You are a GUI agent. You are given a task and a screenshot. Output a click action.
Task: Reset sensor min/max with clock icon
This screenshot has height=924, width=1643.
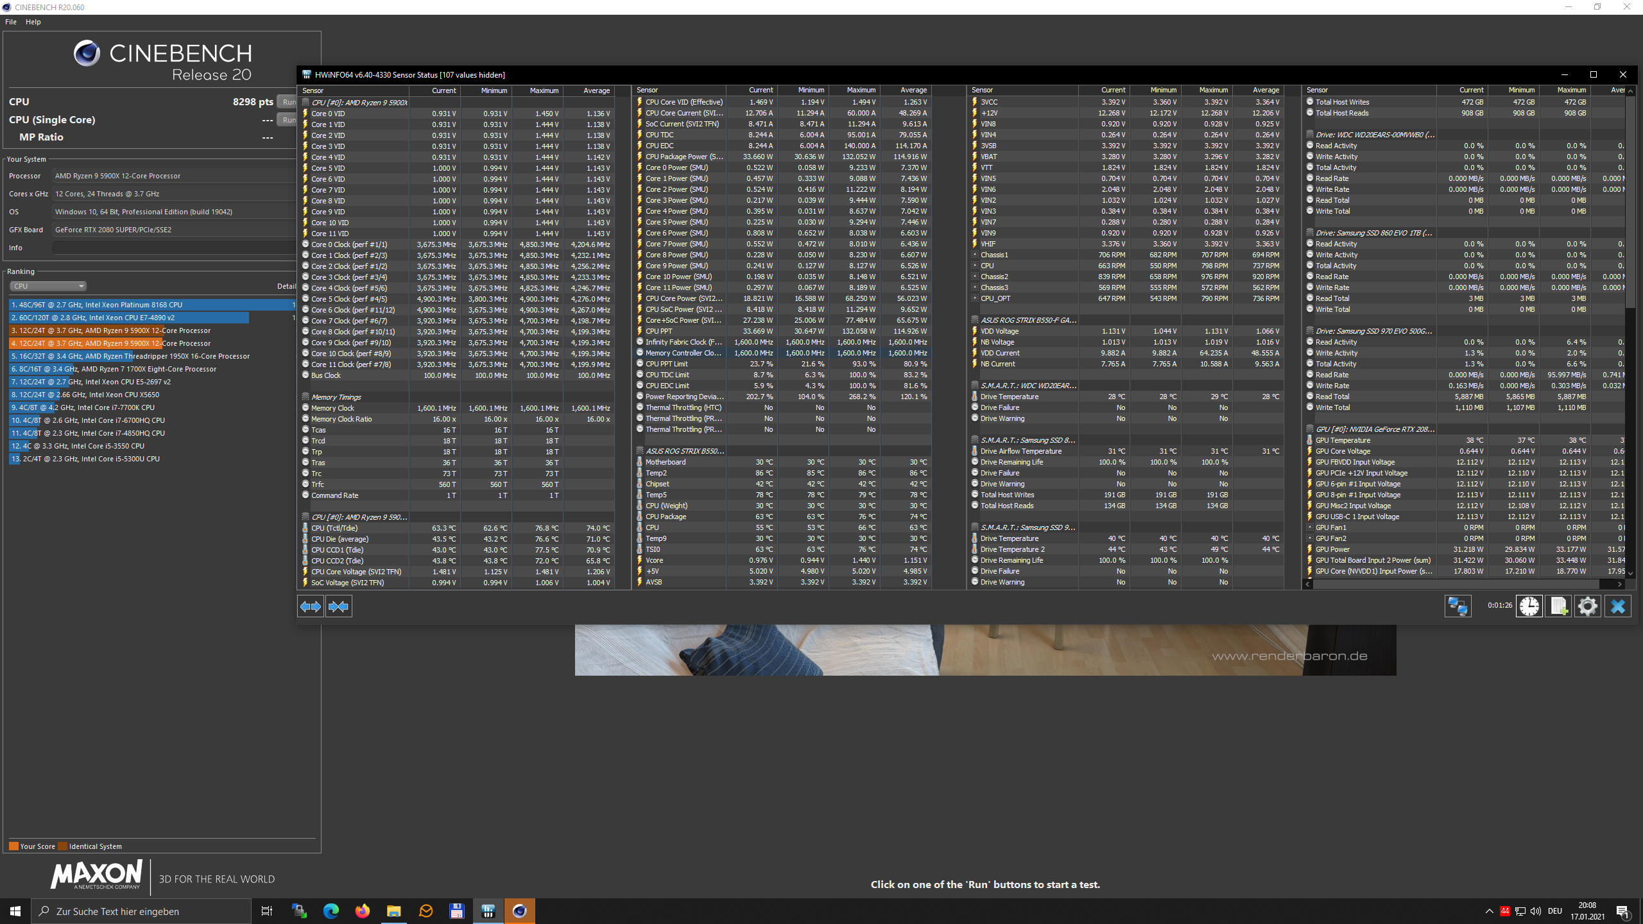tap(1529, 606)
